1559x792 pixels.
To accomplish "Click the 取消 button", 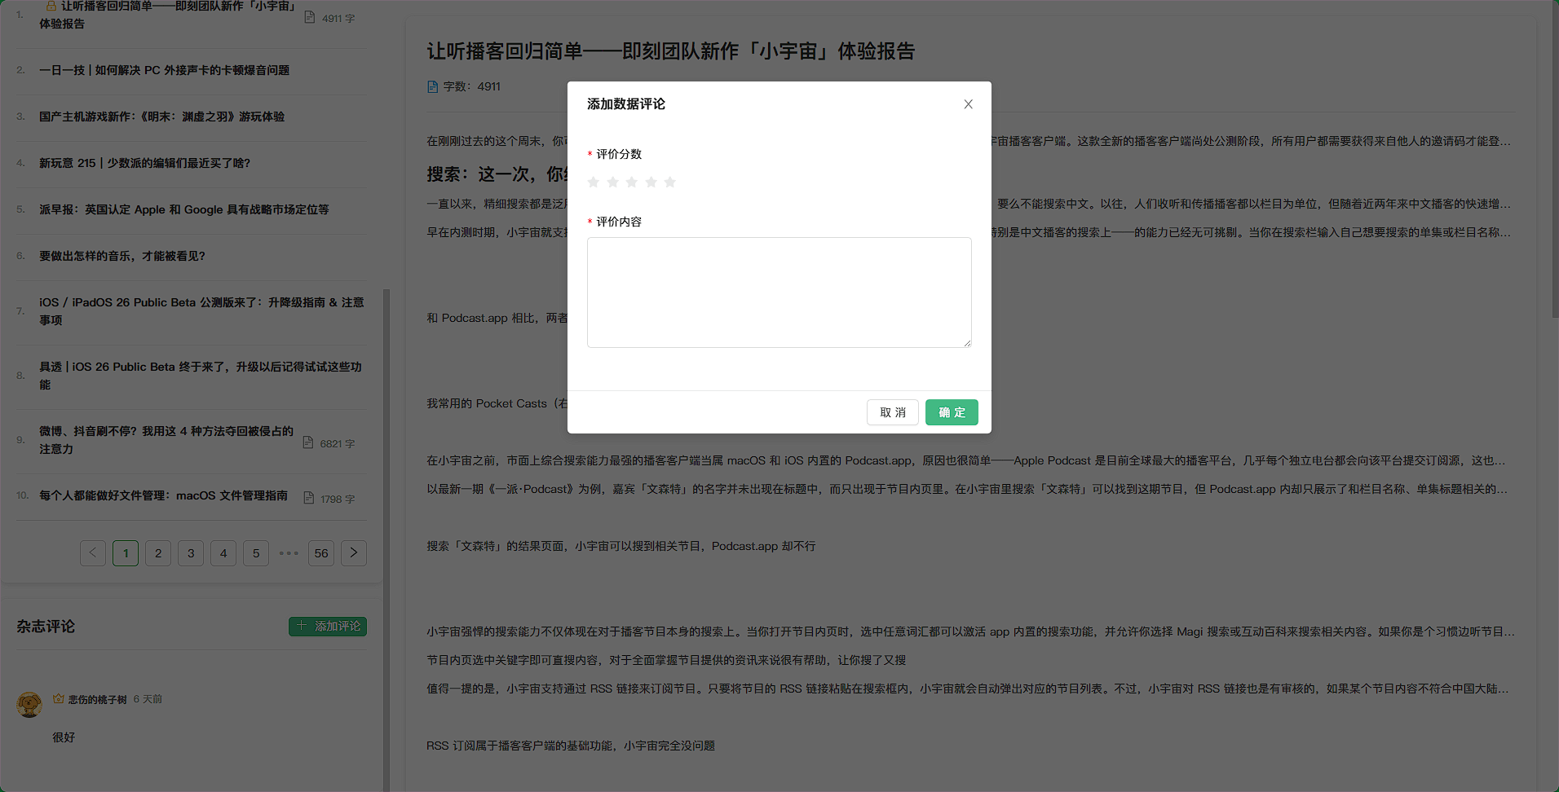I will click(893, 412).
